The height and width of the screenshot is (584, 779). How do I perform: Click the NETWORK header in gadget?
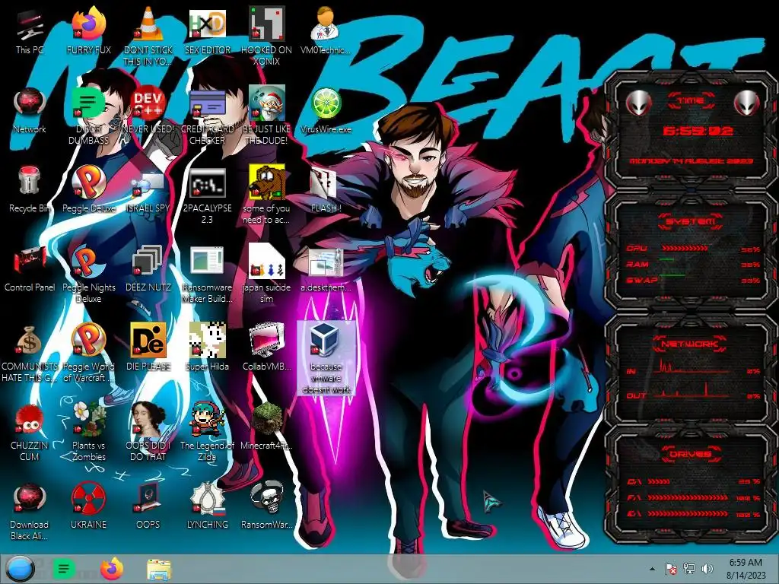click(x=691, y=344)
